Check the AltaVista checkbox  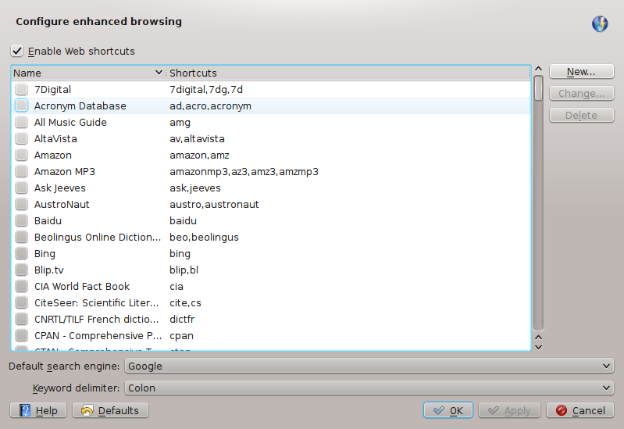point(21,139)
